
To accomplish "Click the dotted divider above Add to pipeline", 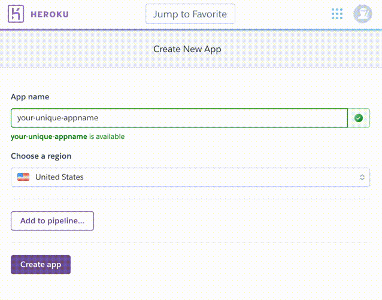I will pyautogui.click(x=190, y=199).
